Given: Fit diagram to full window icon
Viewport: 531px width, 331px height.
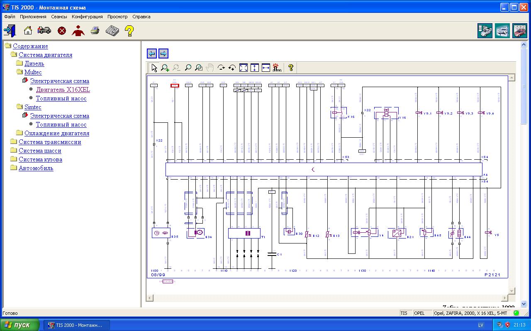Looking at the screenshot, I should point(244,68).
